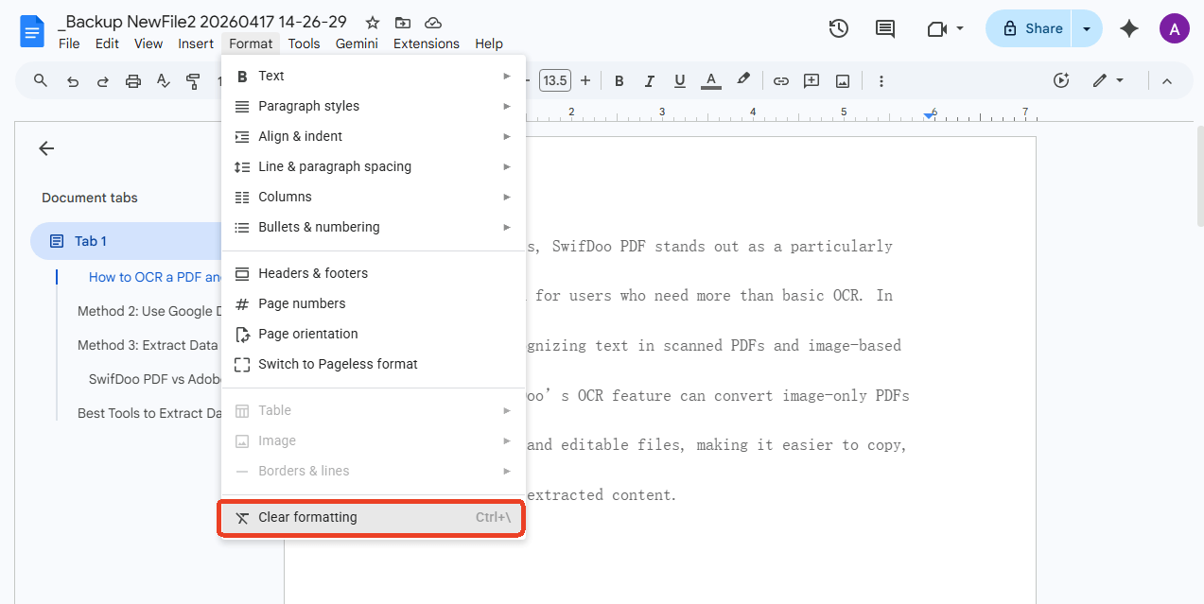
Task: Select Clear formatting menu item
Action: (x=373, y=517)
